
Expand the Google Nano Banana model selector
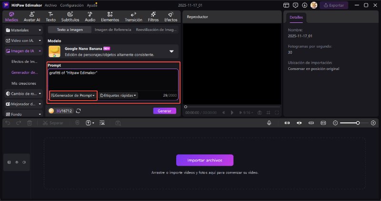(x=171, y=51)
